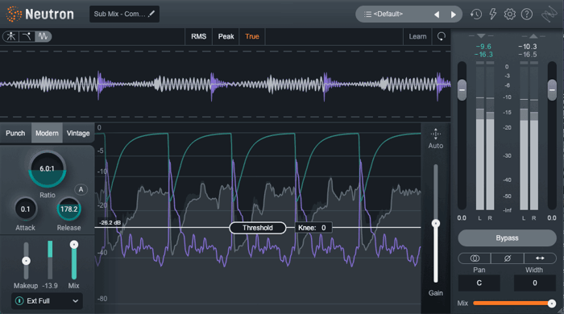Open the preset list menu icon

pyautogui.click(x=367, y=14)
